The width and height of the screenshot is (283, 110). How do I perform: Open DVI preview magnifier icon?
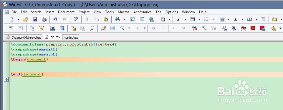click(224, 28)
